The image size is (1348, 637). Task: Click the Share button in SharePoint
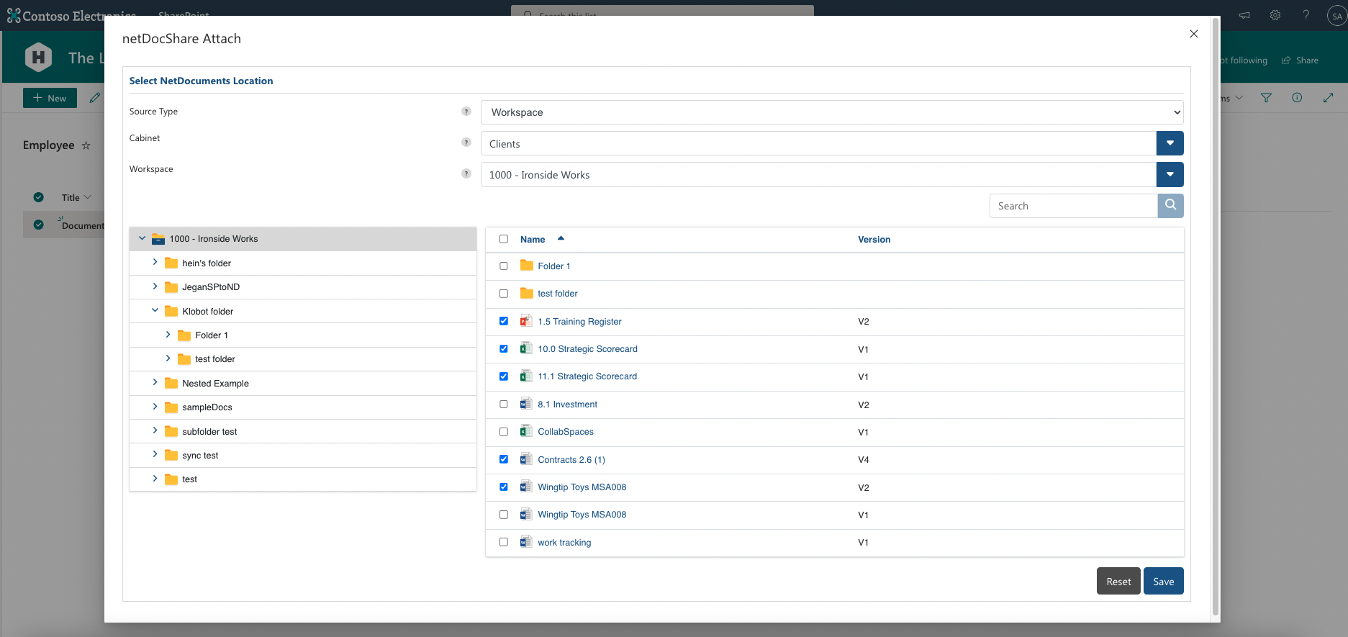[1300, 60]
